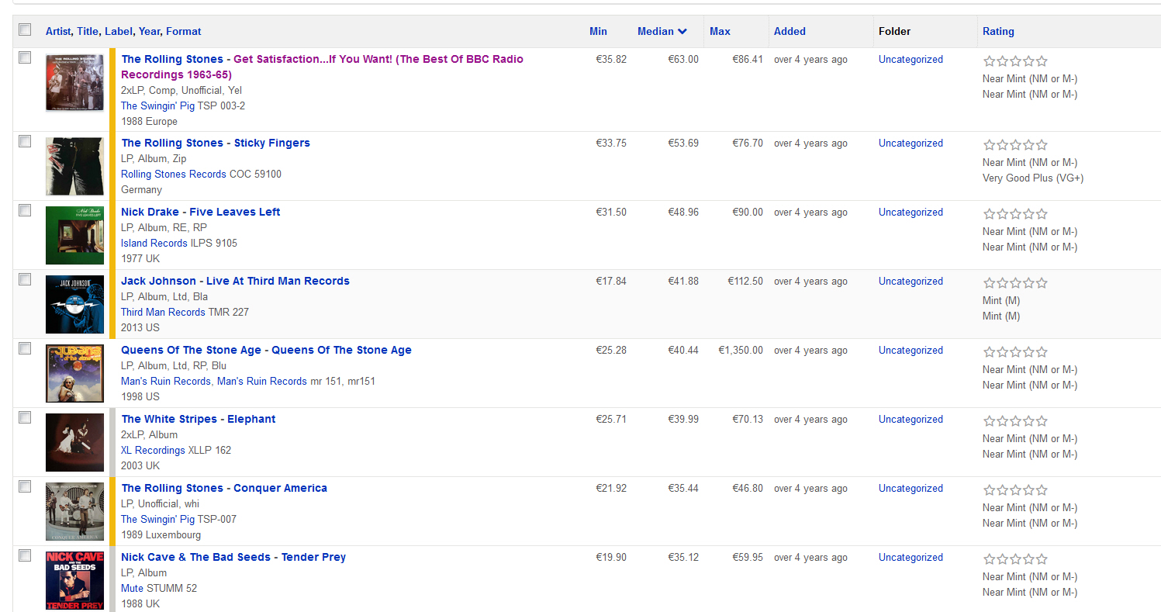Open Nick Cave & The Bad Seeds - Tender Prey
Screen dimensions: 1161x612
tap(233, 557)
